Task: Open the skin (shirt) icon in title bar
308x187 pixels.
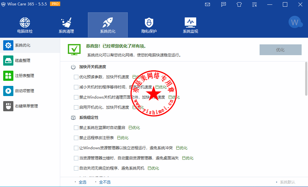Action: [239, 4]
